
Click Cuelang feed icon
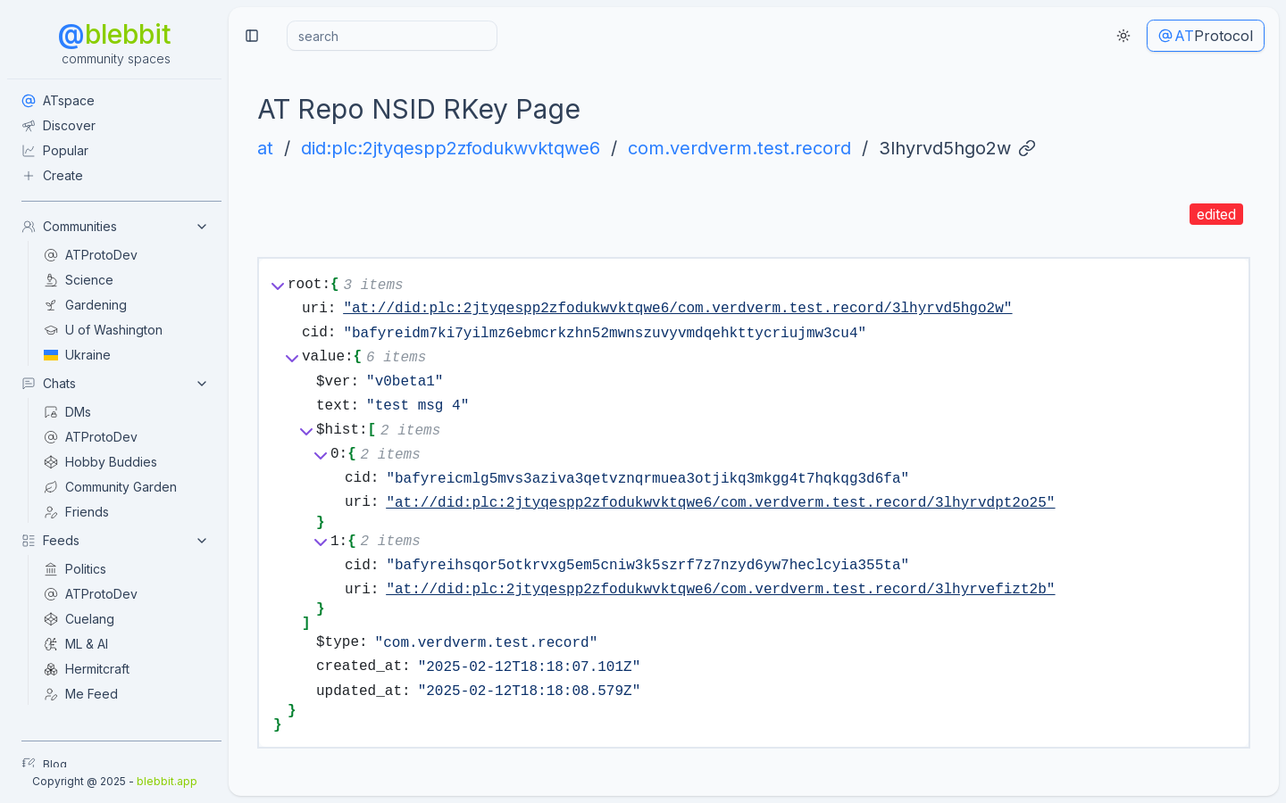(x=51, y=619)
